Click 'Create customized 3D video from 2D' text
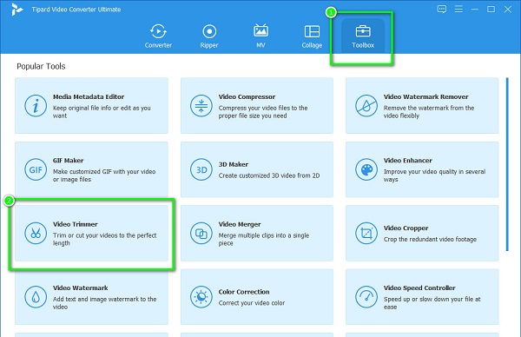Screen dimensions: 521x337 (x=269, y=175)
